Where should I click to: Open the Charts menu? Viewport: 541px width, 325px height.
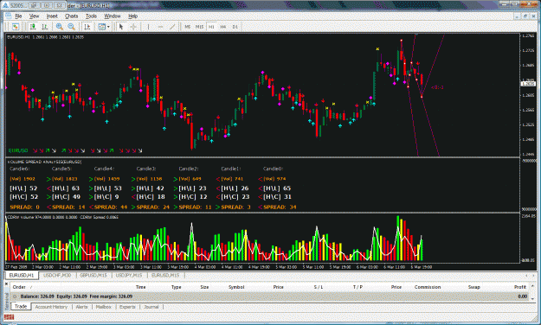pos(72,16)
